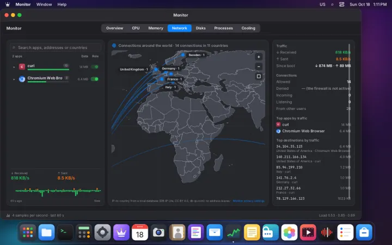This screenshot has height=245, width=392.
Task: Click the curl icon under Top apps by traffic
Action: click(x=278, y=124)
